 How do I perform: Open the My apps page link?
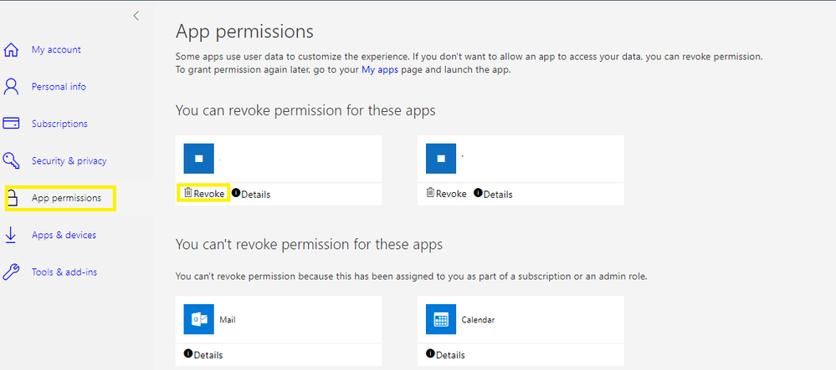(380, 70)
